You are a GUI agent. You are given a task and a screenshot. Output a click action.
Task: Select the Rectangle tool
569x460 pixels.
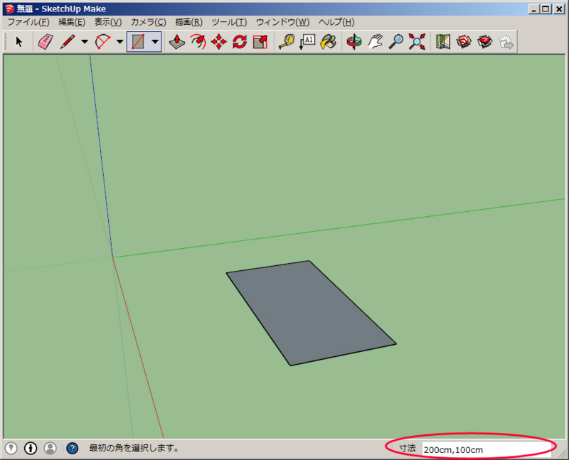pos(138,43)
